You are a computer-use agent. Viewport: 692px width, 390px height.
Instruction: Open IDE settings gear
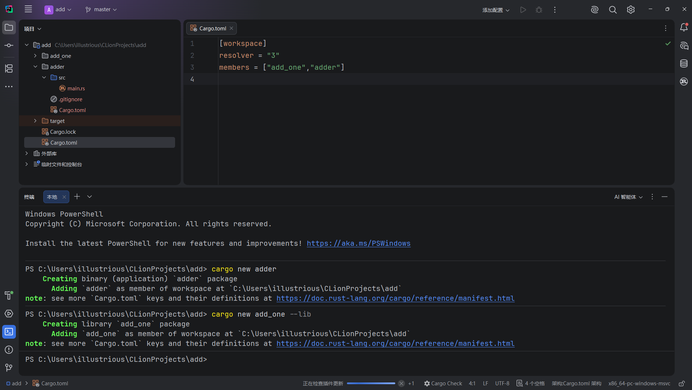pyautogui.click(x=631, y=10)
